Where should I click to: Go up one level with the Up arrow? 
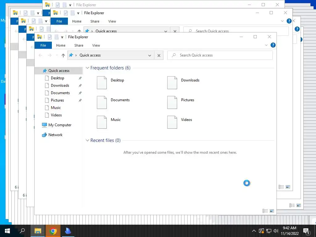pos(63,56)
